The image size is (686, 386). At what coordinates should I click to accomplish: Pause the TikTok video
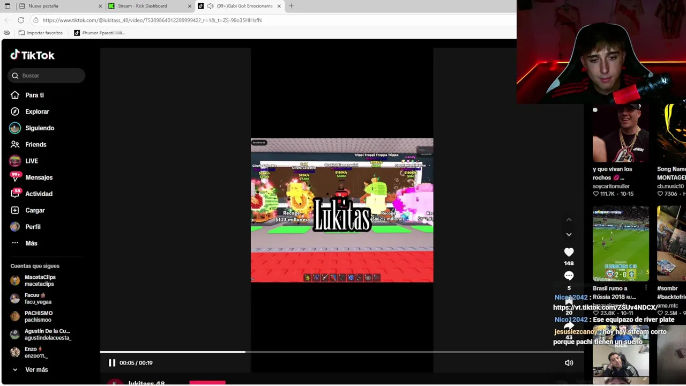pyautogui.click(x=112, y=363)
